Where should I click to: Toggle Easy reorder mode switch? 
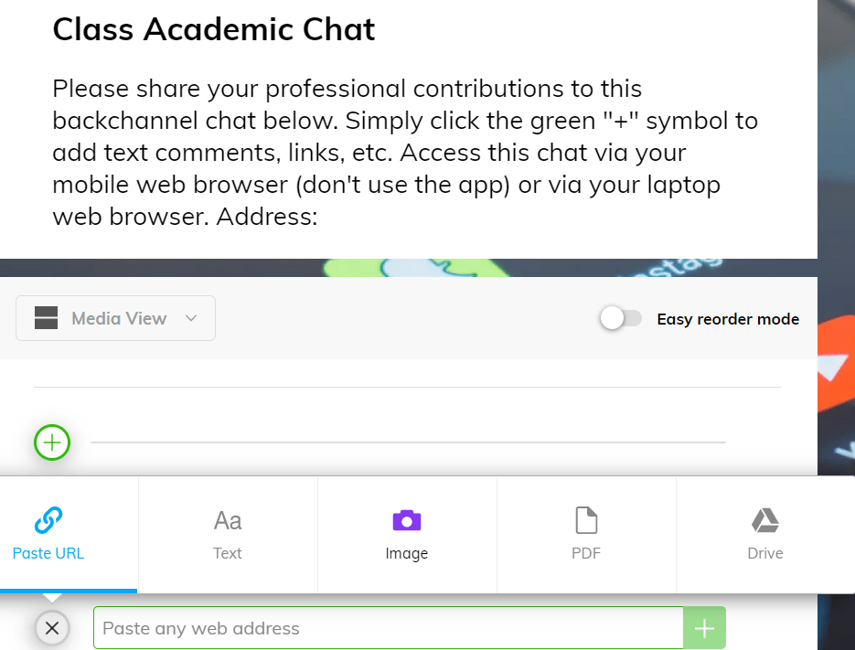621,318
